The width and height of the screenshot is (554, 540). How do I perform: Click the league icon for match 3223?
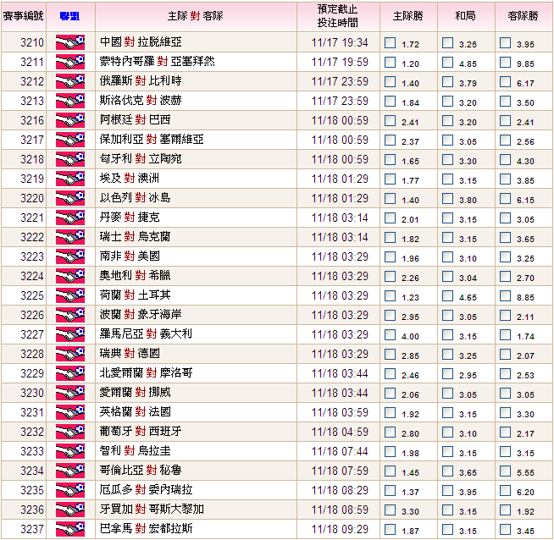coord(70,256)
